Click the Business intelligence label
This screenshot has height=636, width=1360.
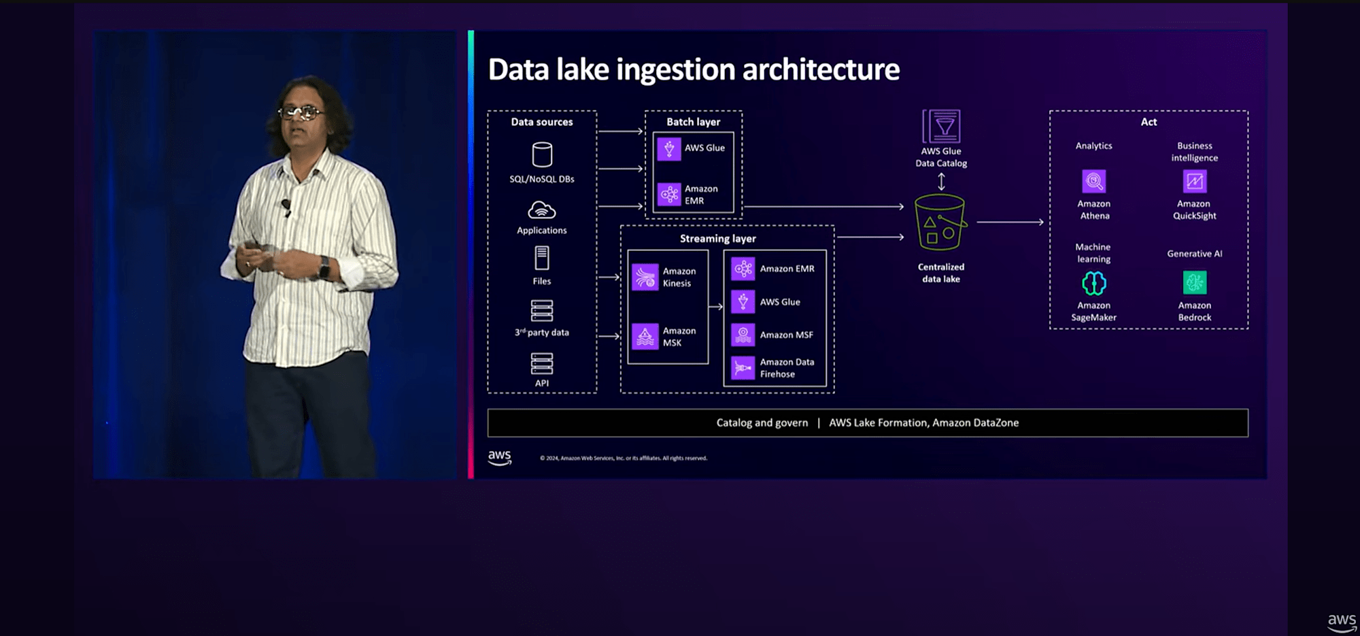(x=1195, y=152)
